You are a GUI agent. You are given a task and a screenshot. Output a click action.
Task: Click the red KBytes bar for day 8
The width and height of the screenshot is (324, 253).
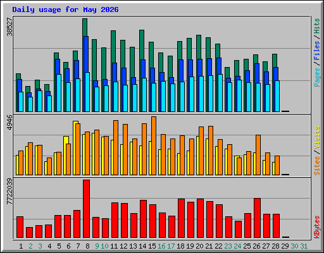click(x=86, y=209)
